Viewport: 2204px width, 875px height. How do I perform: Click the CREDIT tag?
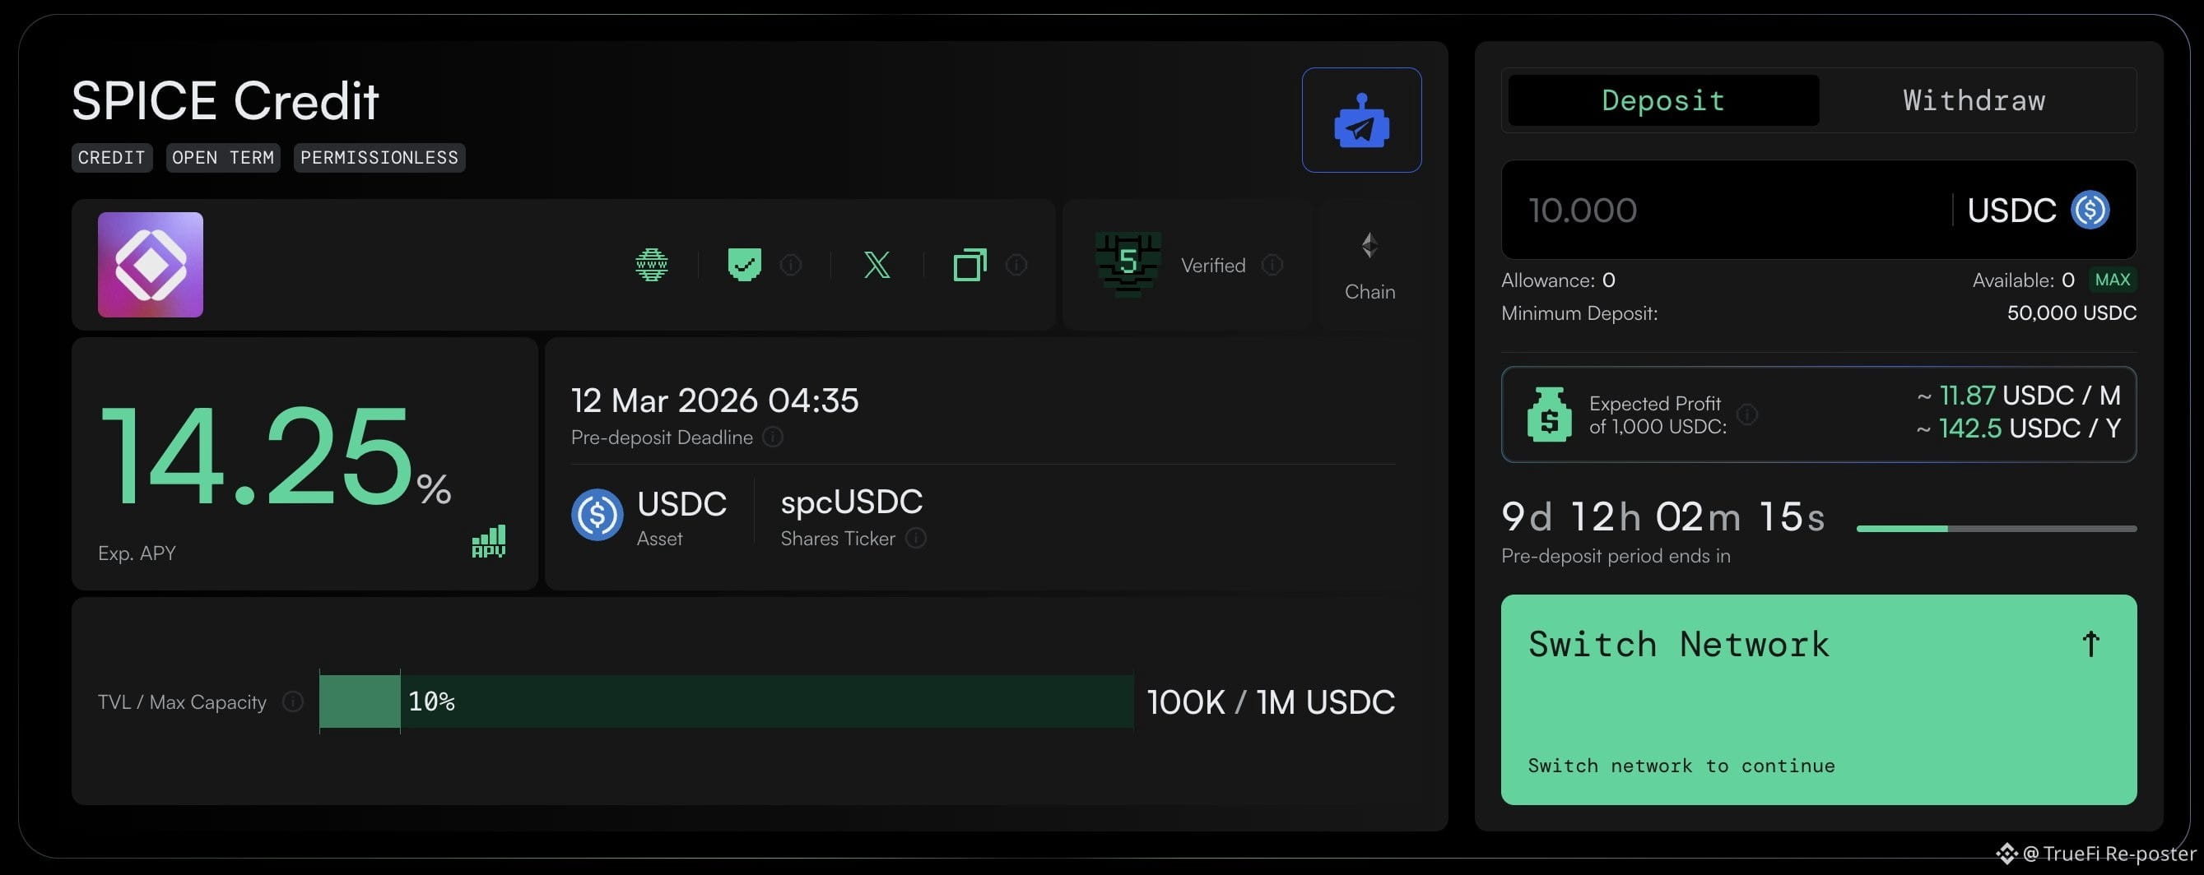click(111, 157)
